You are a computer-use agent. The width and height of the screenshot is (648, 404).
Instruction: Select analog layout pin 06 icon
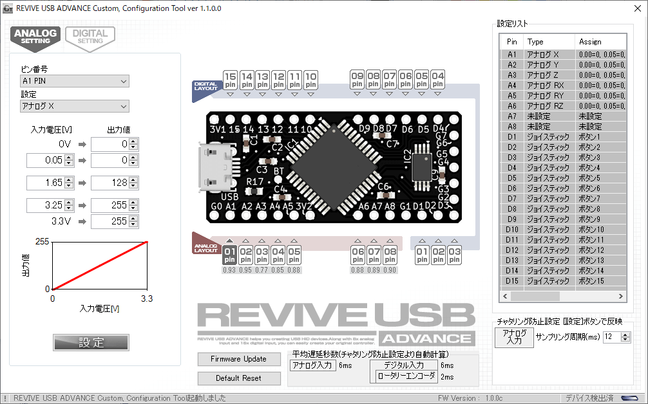click(x=358, y=255)
